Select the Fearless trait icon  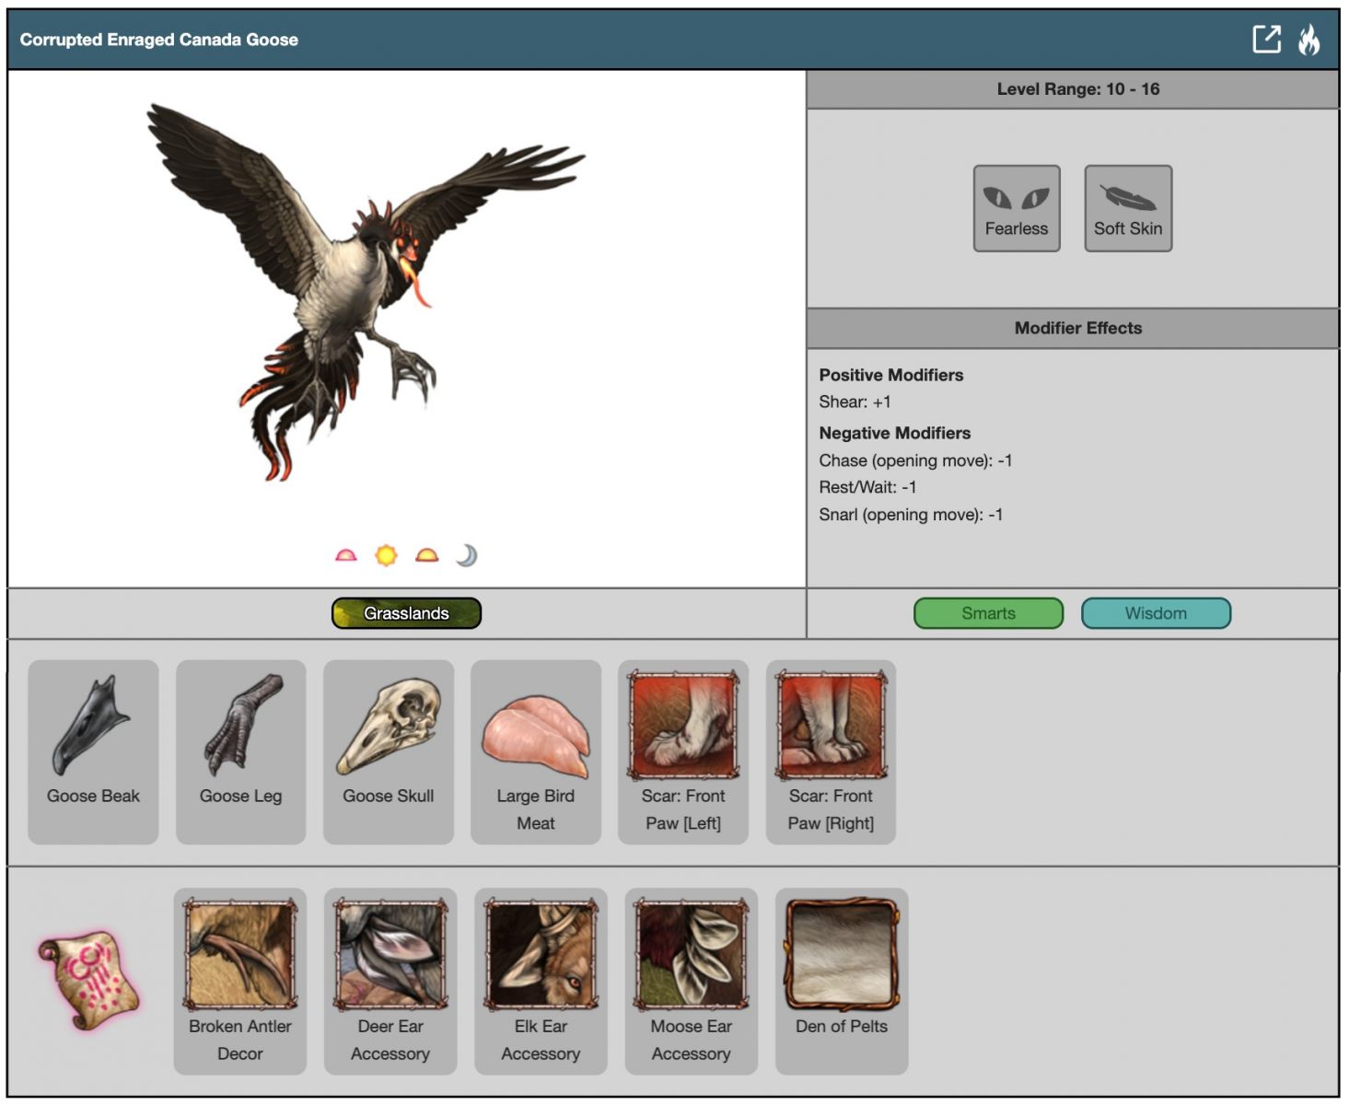[x=1016, y=208]
